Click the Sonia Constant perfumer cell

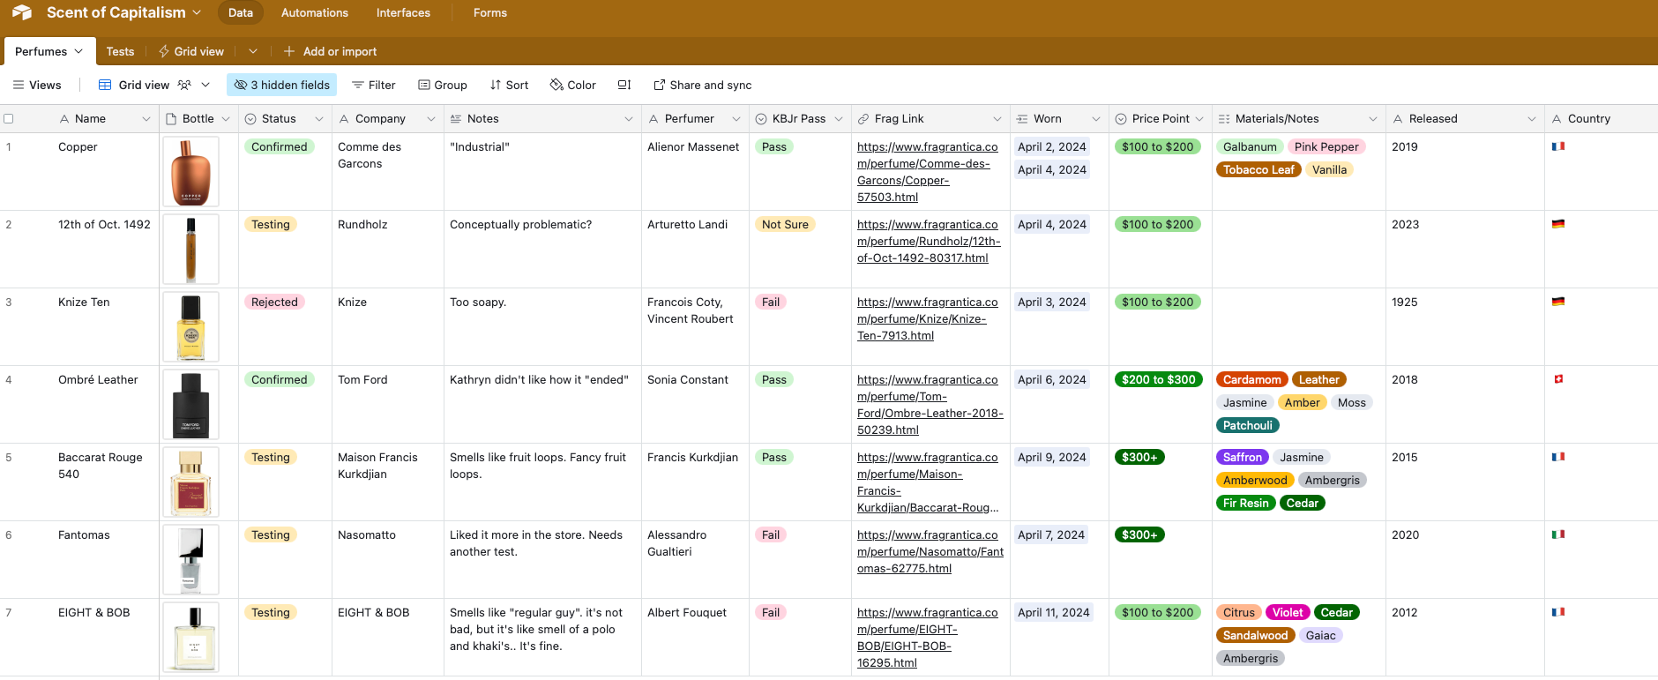click(x=695, y=404)
